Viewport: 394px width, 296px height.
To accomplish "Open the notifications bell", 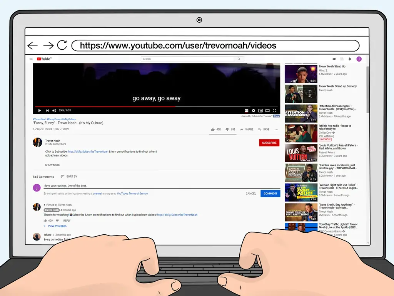I will coord(349,59).
